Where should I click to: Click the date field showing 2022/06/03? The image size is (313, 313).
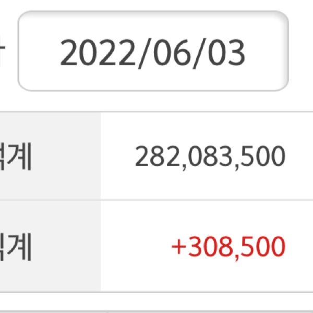click(x=153, y=52)
